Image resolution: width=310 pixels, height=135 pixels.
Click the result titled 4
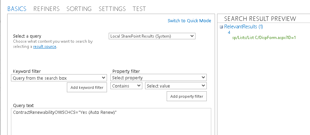point(229,32)
